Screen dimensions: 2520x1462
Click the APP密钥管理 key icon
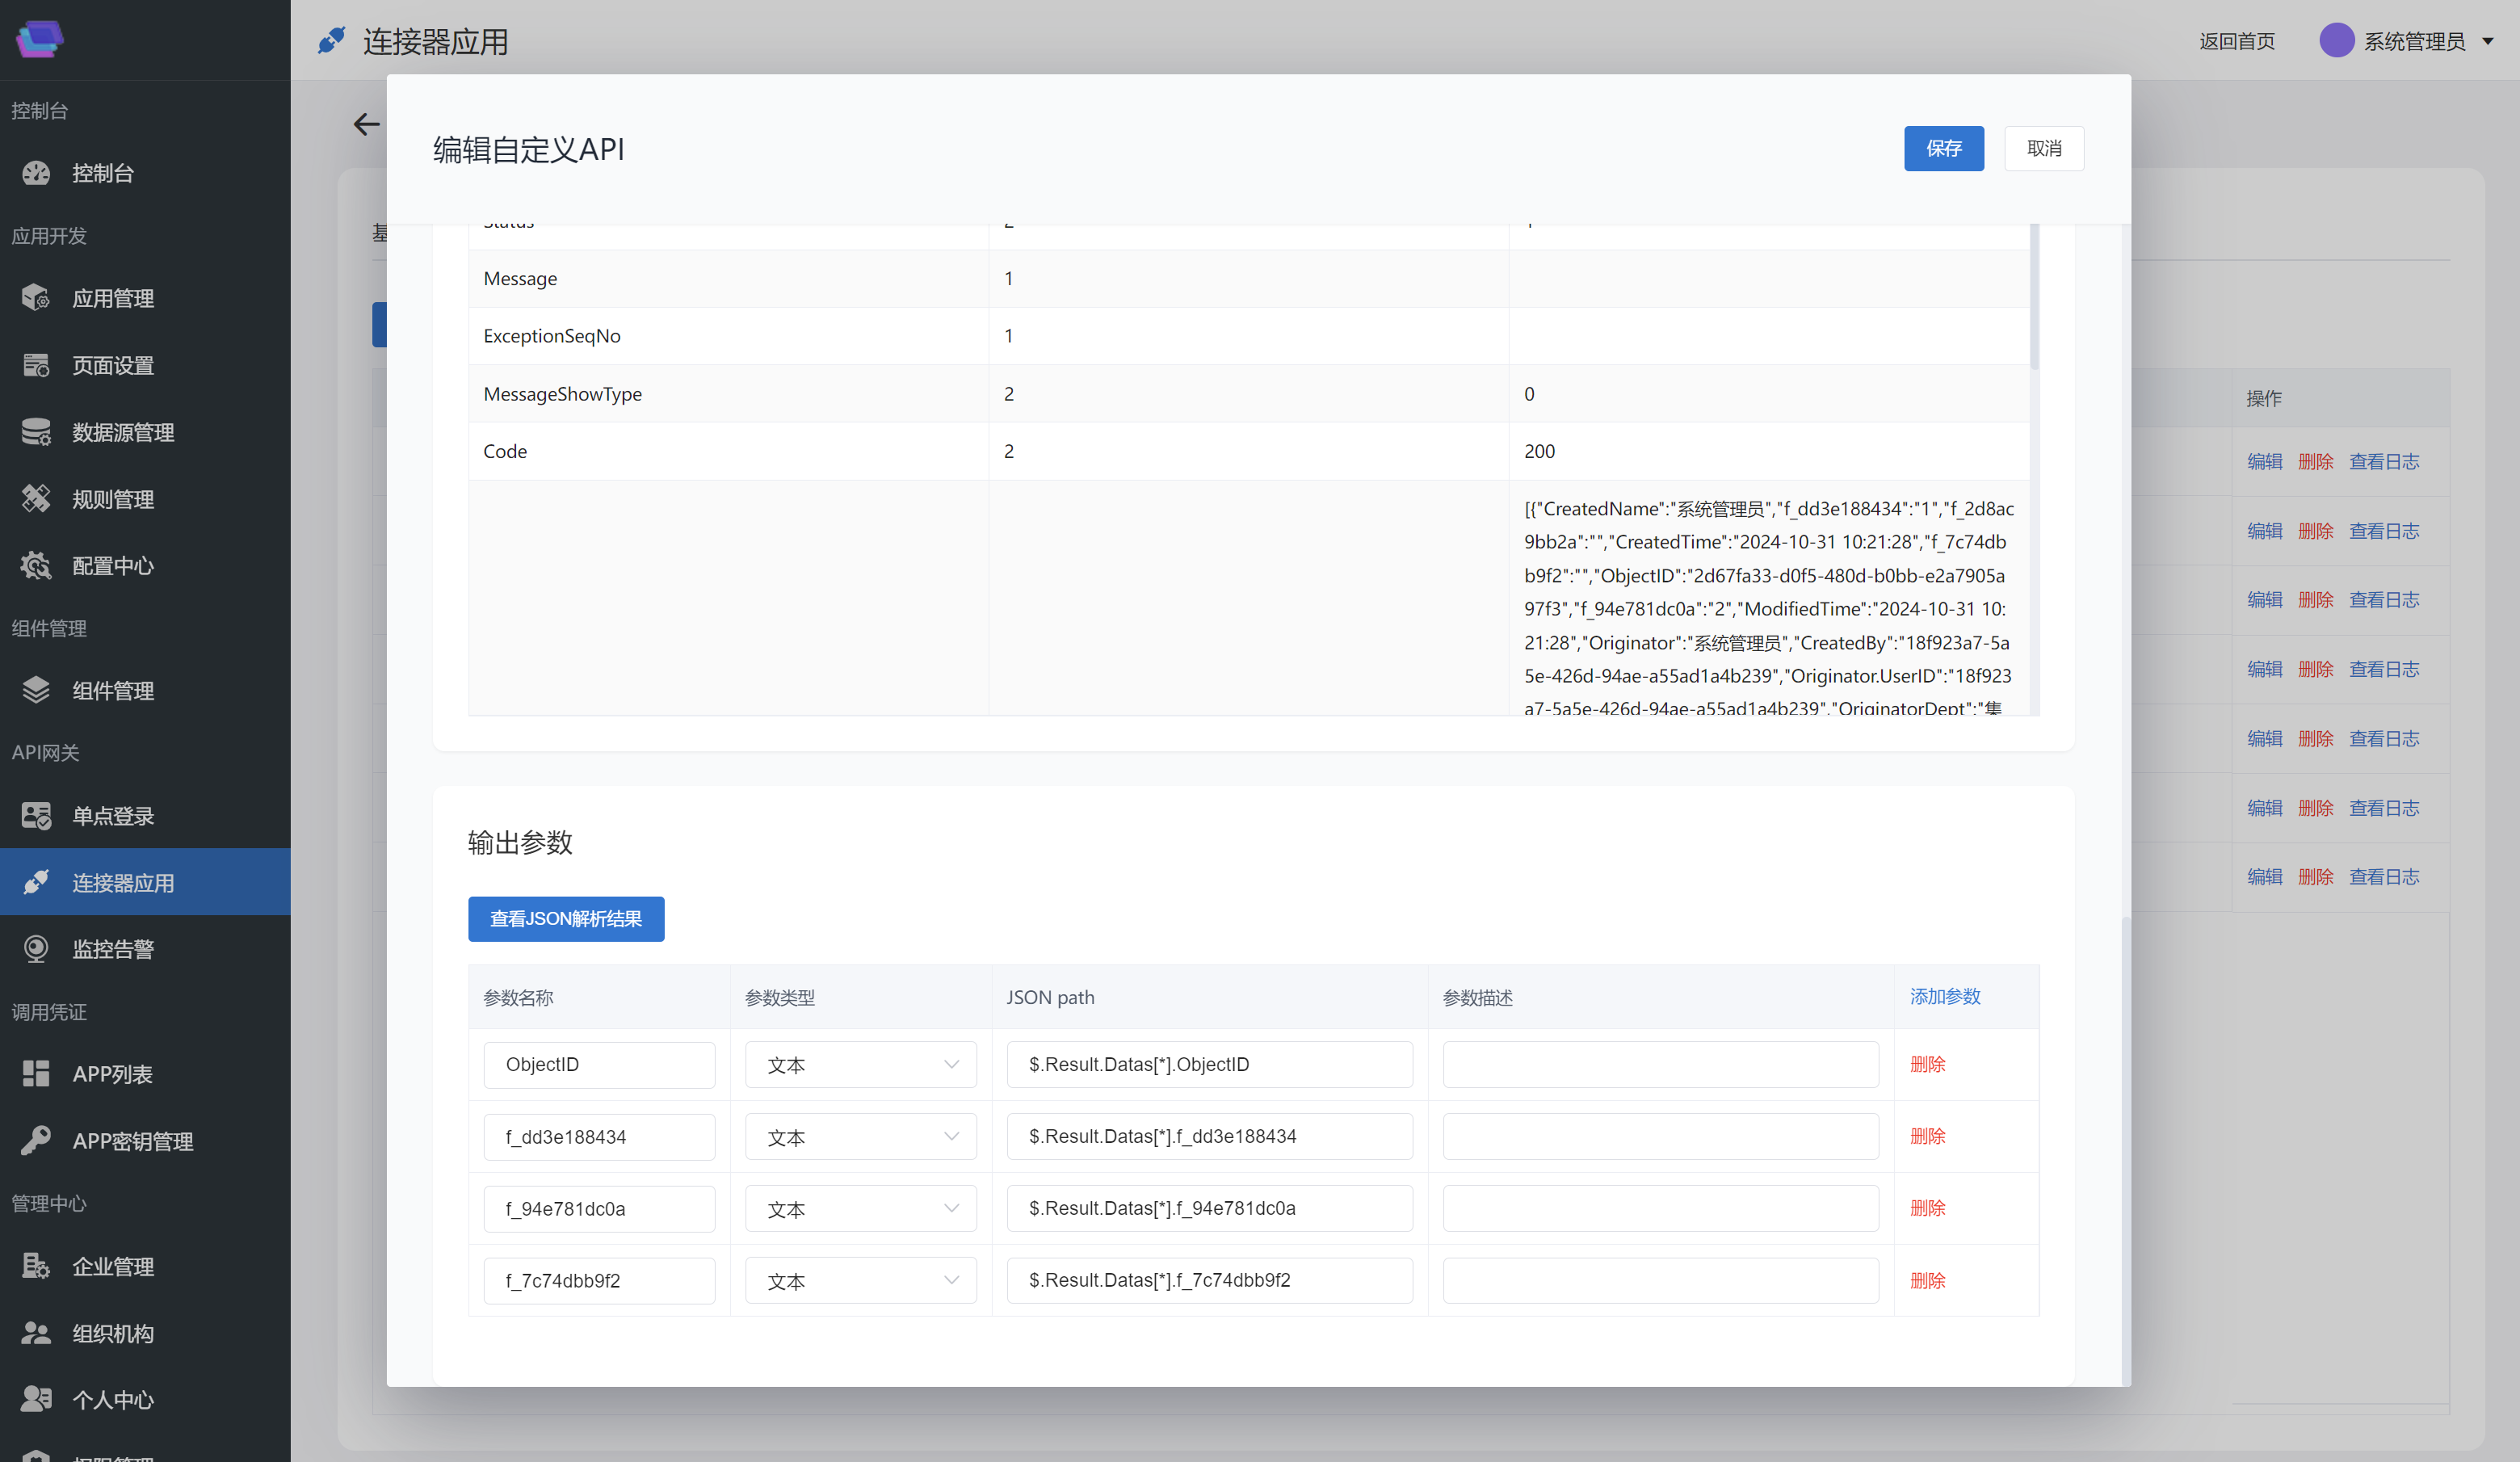pos(36,1141)
